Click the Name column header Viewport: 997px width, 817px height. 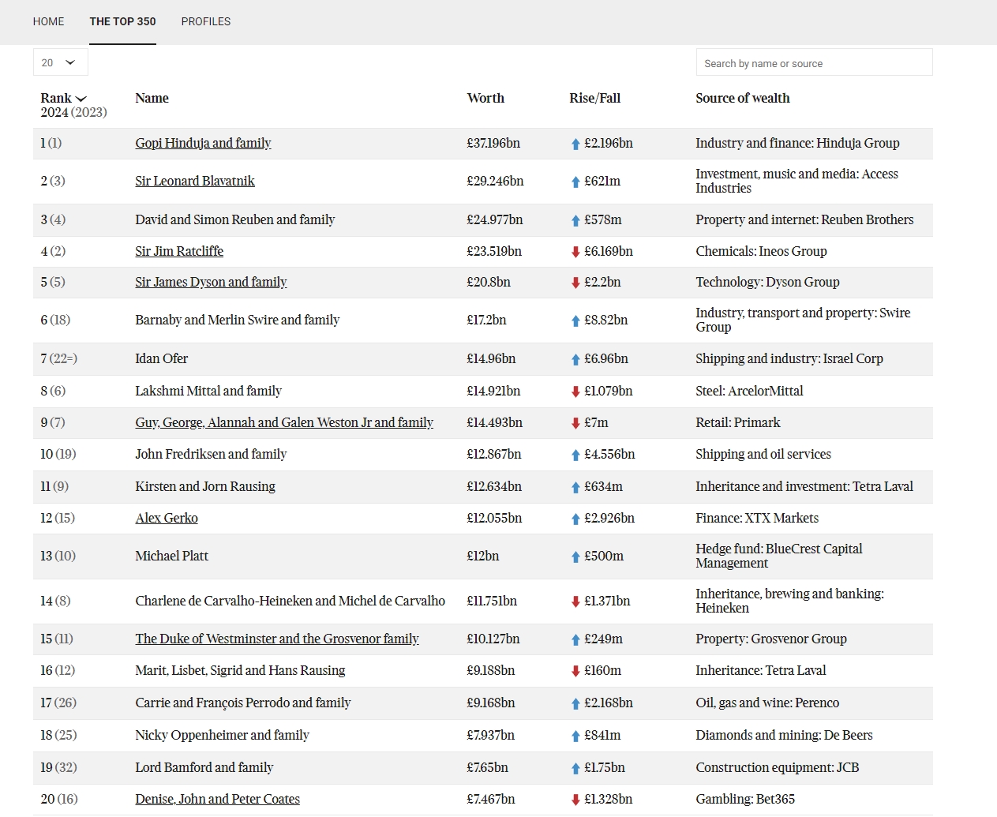(152, 98)
